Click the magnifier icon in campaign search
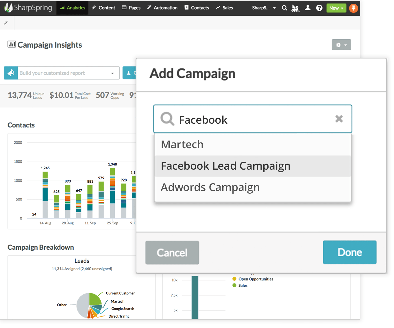 pyautogui.click(x=167, y=119)
